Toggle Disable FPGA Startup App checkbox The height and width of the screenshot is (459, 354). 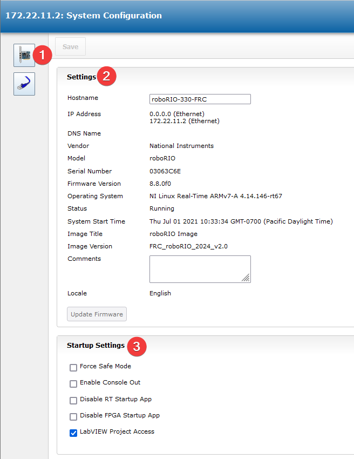point(73,417)
